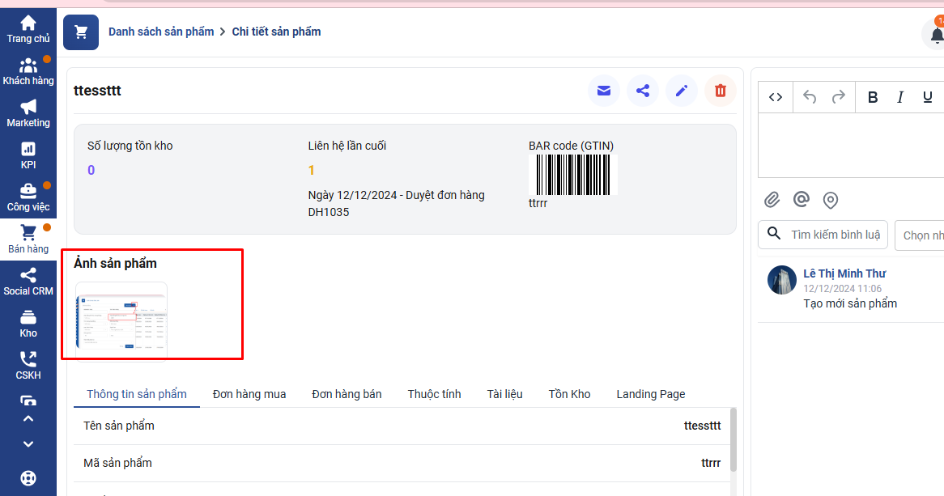
Task: Click the pencil edit product icon
Action: tap(682, 91)
